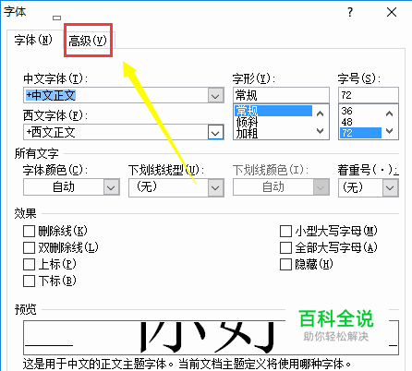Close the 字体 dialog

392,12
